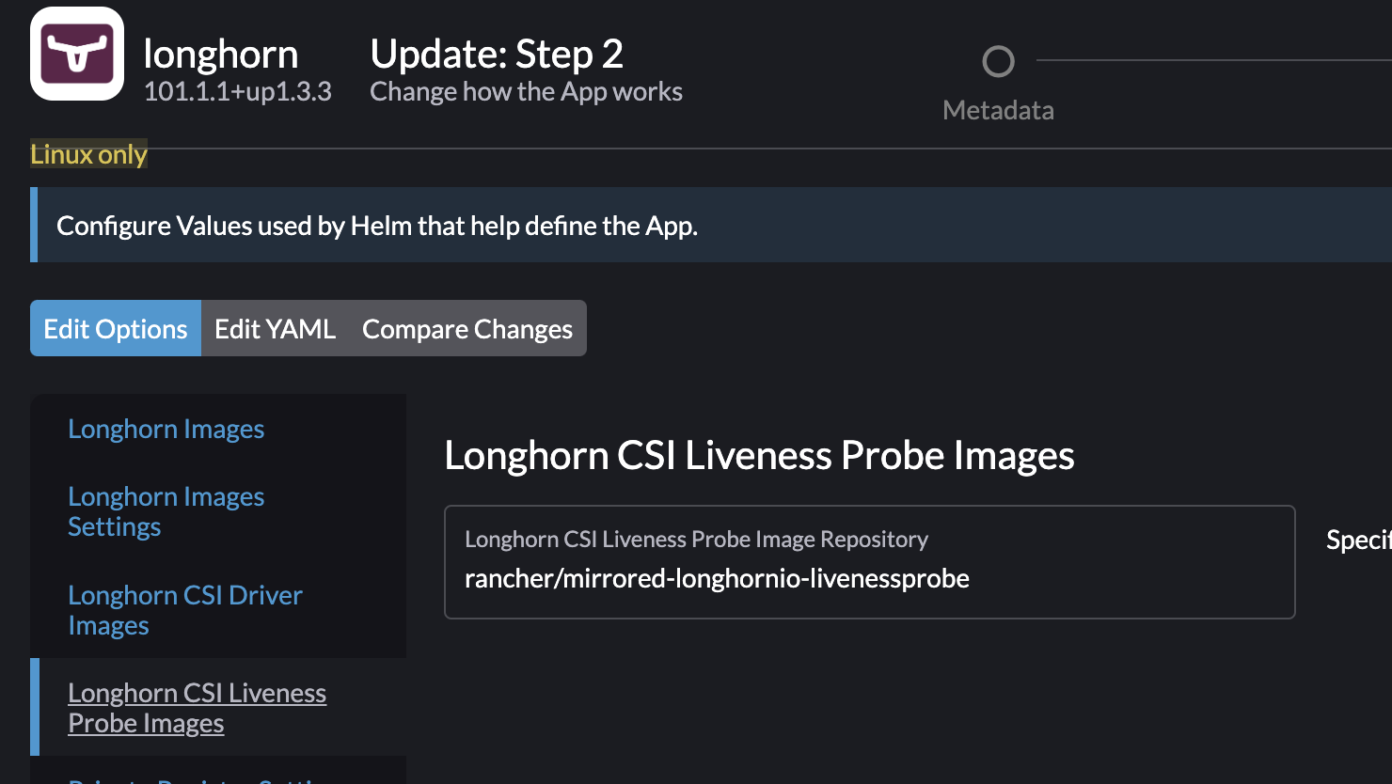The width and height of the screenshot is (1392, 784).
Task: Click the Longhorn bull app logo
Action: click(76, 54)
